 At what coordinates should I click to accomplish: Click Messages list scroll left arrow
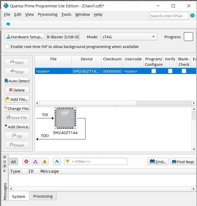11,189
